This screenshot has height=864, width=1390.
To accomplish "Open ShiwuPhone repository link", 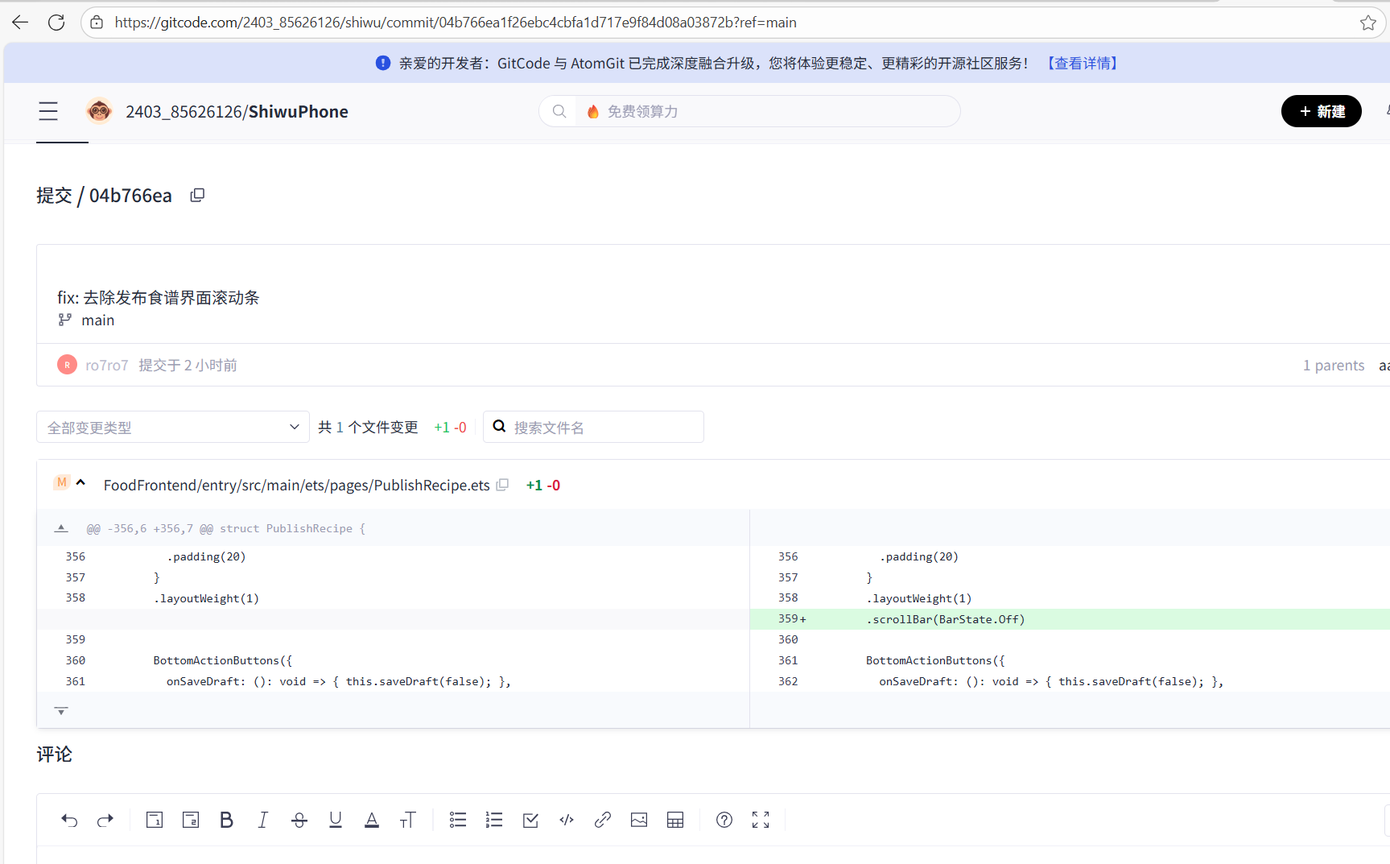I will 299,112.
